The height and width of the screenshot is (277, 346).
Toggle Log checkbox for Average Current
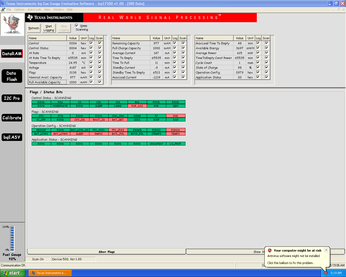175,53
